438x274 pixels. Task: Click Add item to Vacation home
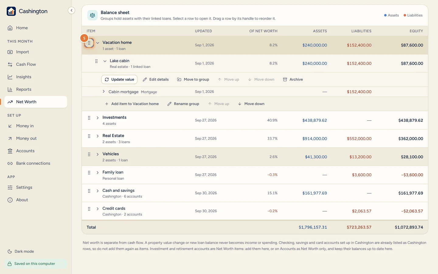[x=132, y=104]
